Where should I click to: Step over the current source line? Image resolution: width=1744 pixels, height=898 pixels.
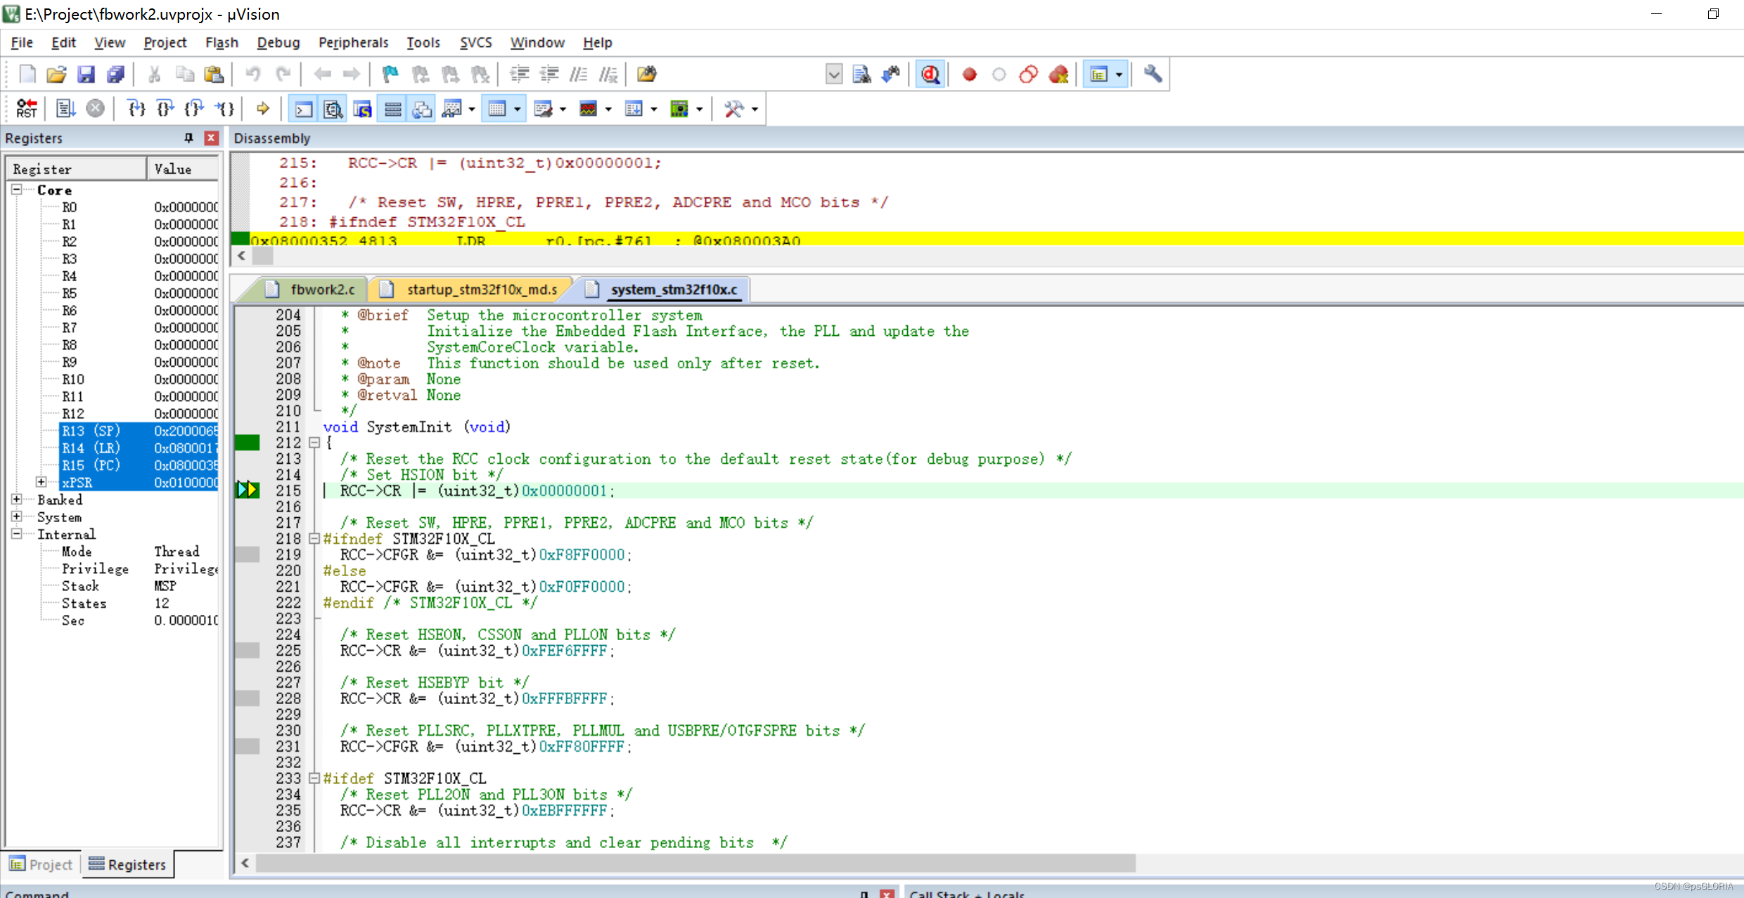click(x=164, y=108)
